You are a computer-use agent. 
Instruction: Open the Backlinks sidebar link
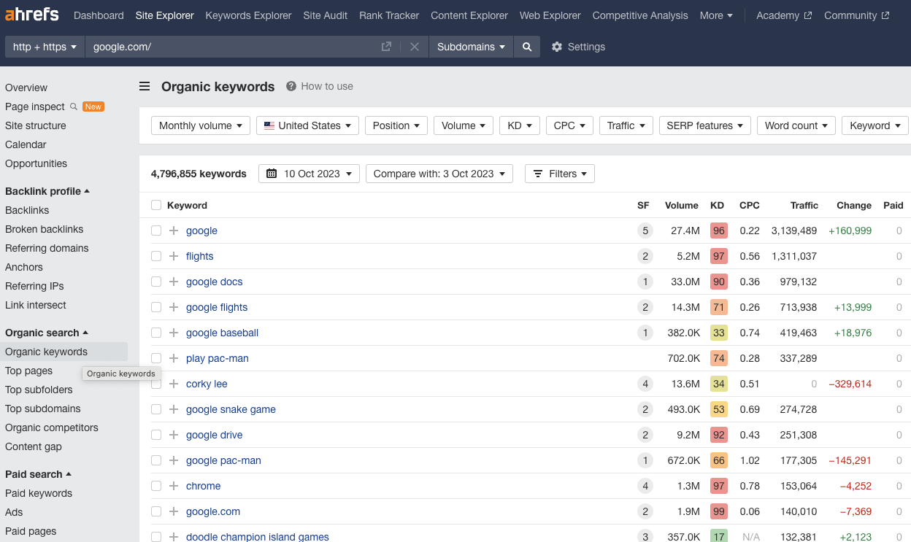[x=27, y=210]
